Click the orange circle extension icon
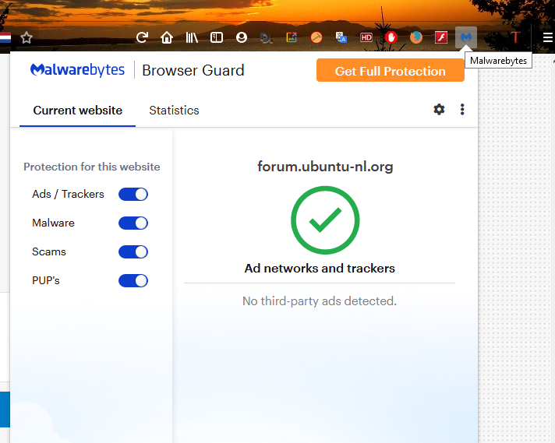555x443 pixels. [x=316, y=37]
